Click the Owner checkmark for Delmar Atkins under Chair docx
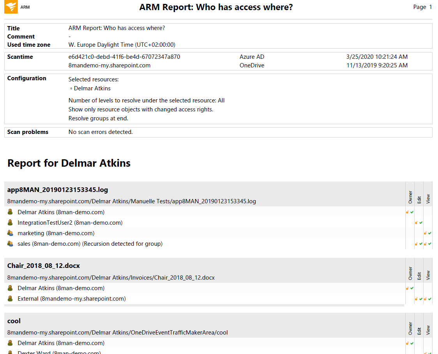The width and height of the screenshot is (438, 354). coord(412,288)
